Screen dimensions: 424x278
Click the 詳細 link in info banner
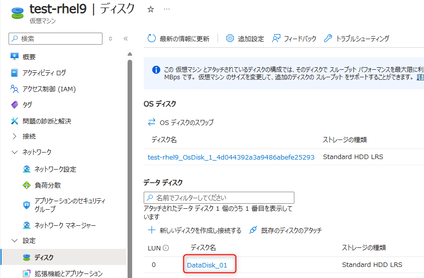(420, 77)
